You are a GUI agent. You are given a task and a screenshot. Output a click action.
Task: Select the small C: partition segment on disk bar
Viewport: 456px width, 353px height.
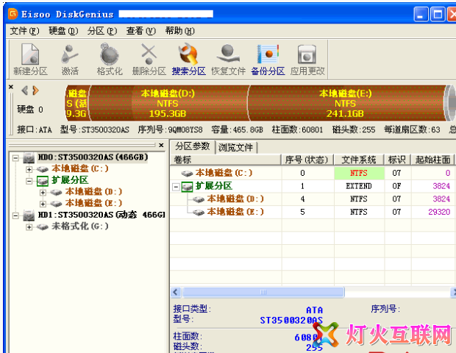click(x=76, y=103)
